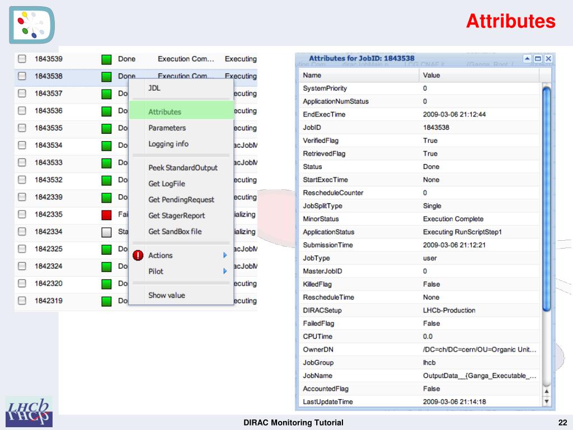
Task: Click job ID 1842335 in the list
Action: 49,214
